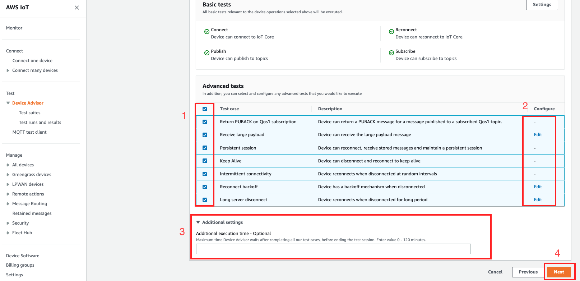
Task: Toggle the select-all checkbox in table header
Action: pos(205,109)
